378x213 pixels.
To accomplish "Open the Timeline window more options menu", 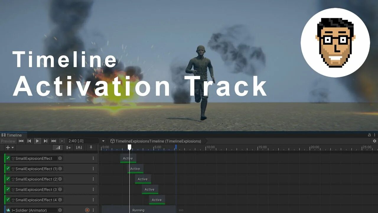I will point(374,135).
